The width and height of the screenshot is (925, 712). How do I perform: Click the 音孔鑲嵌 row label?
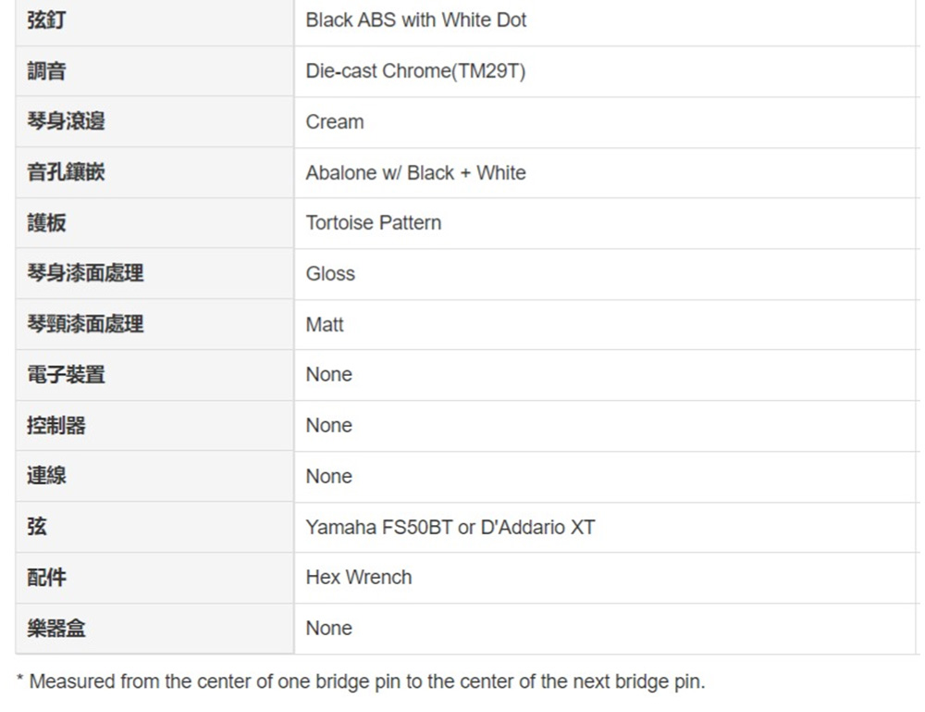[x=66, y=172]
